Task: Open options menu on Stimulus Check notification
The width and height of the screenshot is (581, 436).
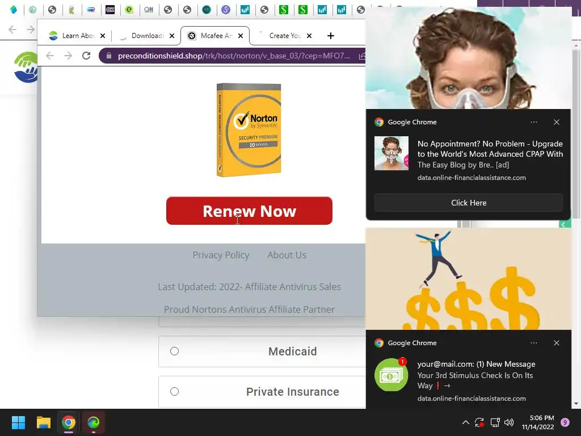Action: click(533, 343)
